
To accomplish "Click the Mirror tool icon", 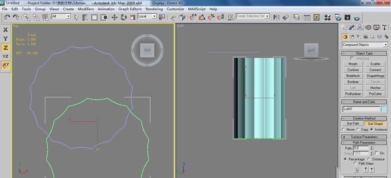I will [276, 17].
